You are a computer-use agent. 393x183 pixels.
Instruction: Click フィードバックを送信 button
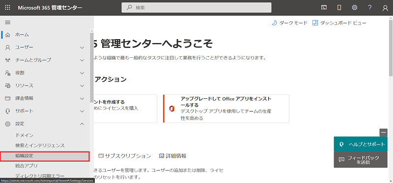361,160
